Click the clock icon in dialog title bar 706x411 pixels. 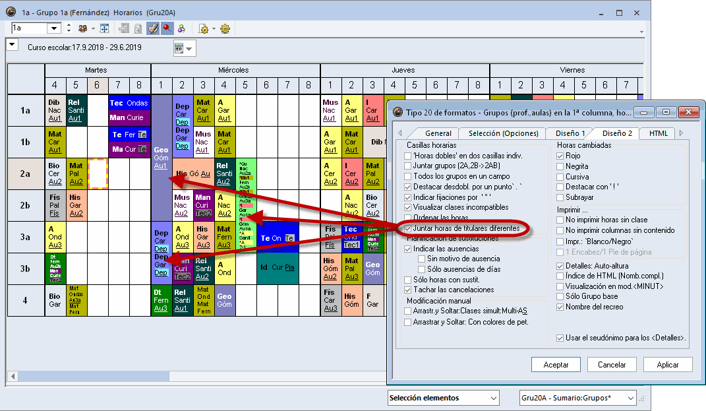[397, 112]
